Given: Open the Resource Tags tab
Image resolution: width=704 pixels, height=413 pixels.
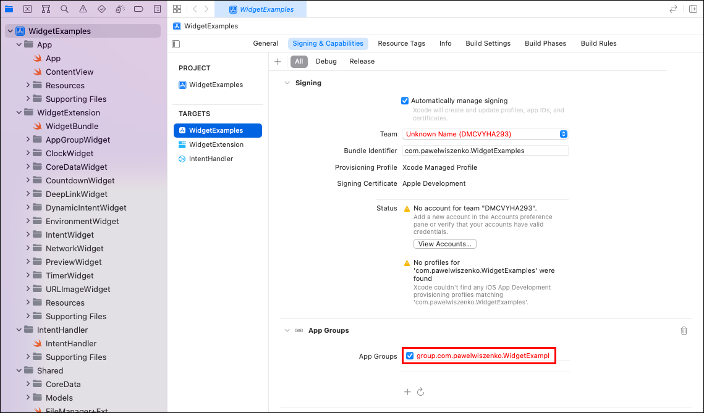Looking at the screenshot, I should pyautogui.click(x=401, y=43).
